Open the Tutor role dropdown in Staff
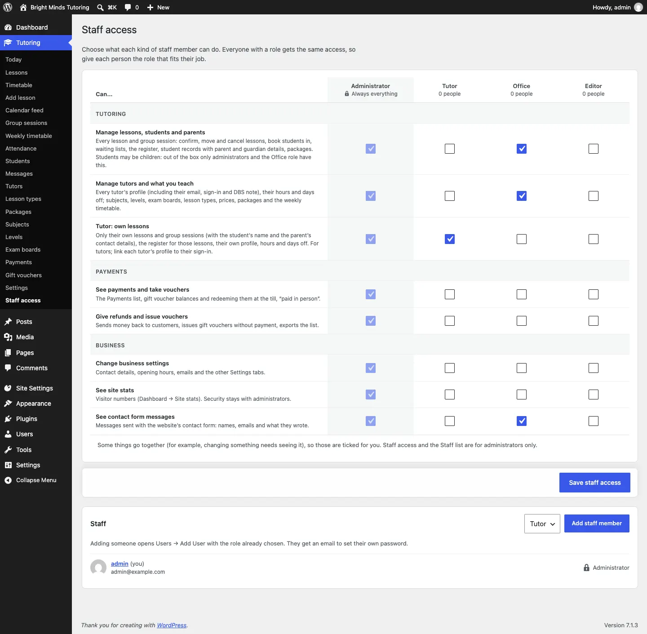Viewport: 647px width, 634px height. pos(542,523)
